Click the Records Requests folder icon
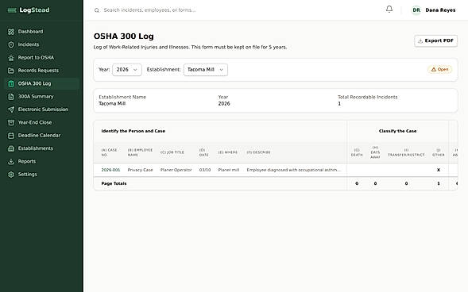The image size is (468, 292). pyautogui.click(x=11, y=71)
